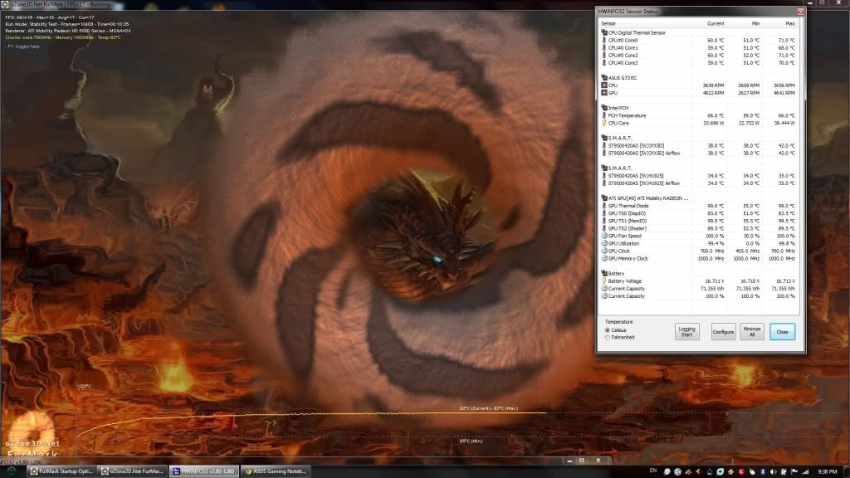Click the Battery group icon
The width and height of the screenshot is (850, 478).
pyautogui.click(x=604, y=274)
